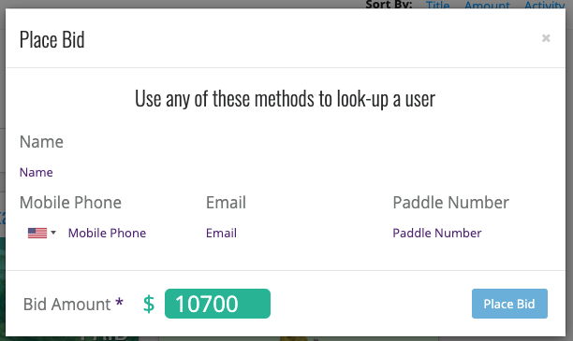Click the blue Place Bid button
Viewport: 573px width, 341px height.
pyautogui.click(x=509, y=304)
